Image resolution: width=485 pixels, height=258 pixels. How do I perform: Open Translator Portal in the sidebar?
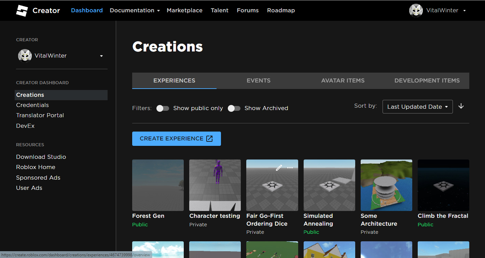click(x=40, y=116)
